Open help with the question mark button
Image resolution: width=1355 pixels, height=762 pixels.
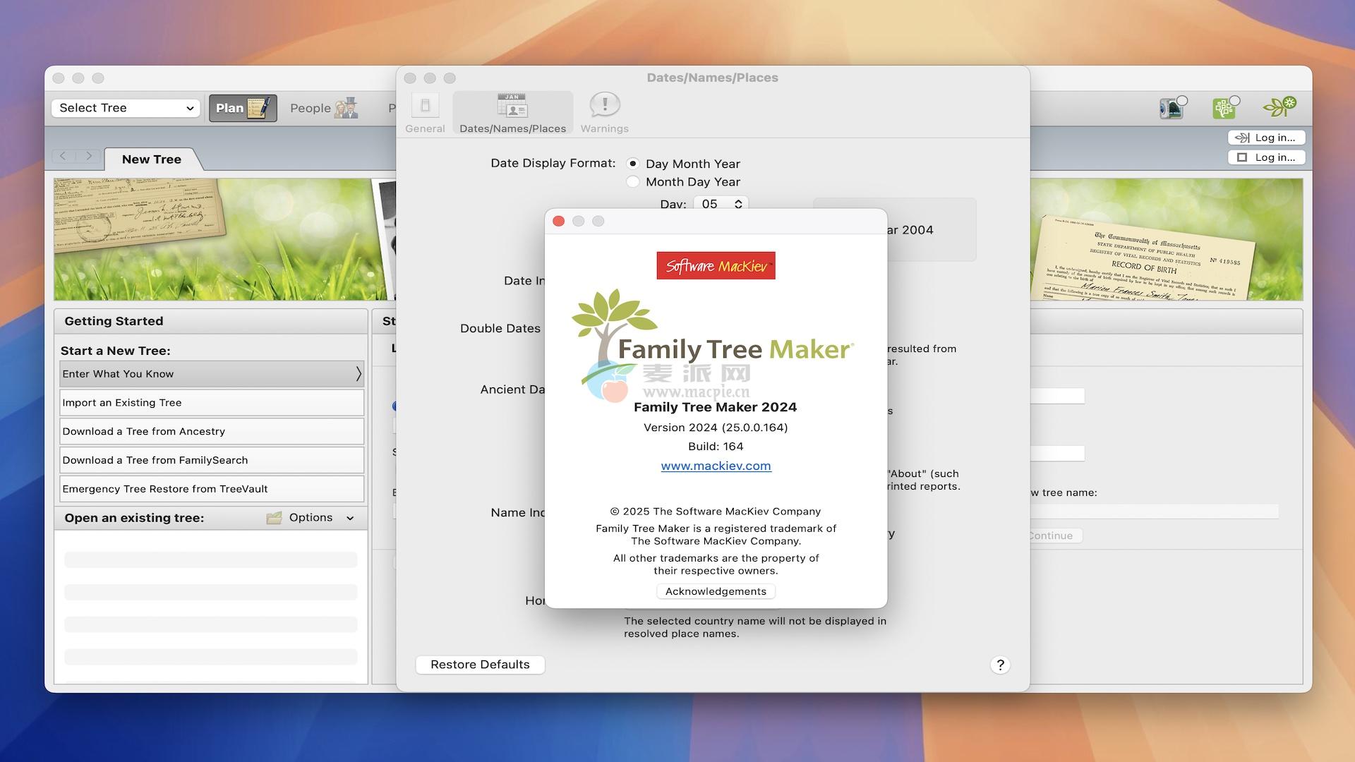tap(1000, 665)
